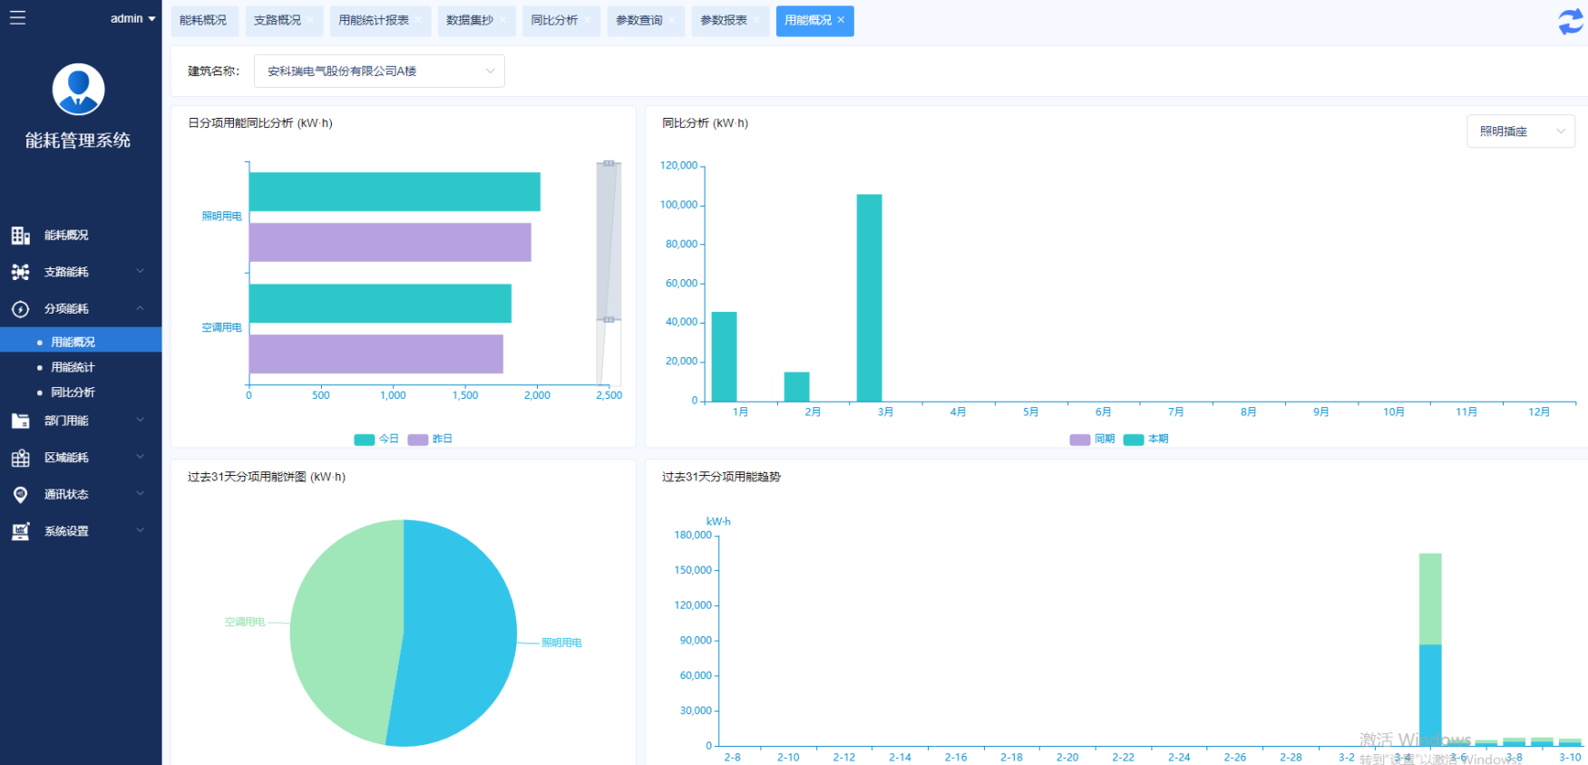Select the 用能概况 submenu item in sidebar
The height and width of the screenshot is (765, 1588).
pos(81,342)
